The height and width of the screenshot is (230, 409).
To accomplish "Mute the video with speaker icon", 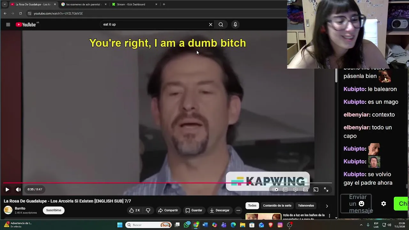I will pyautogui.click(x=18, y=189).
